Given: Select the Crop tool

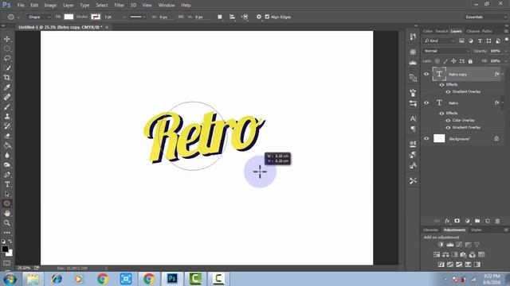Looking at the screenshot, I should tap(7, 78).
